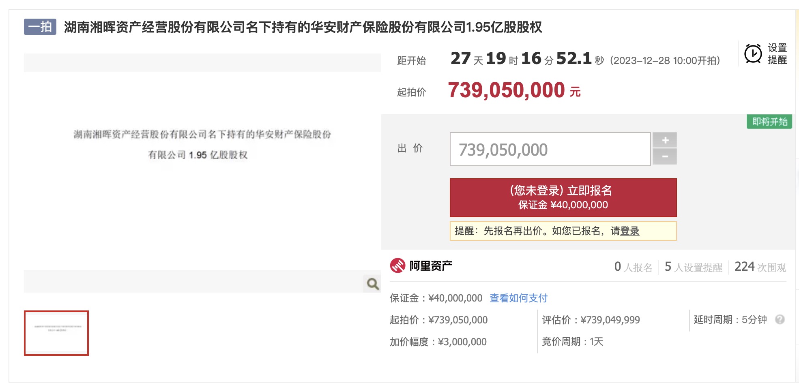Open the 查看如何支付 payment help link

(518, 298)
